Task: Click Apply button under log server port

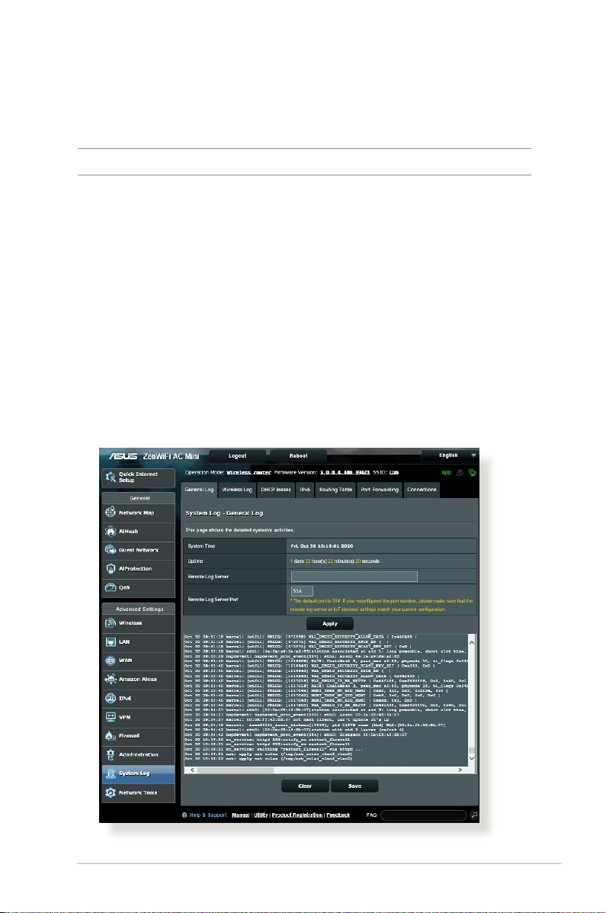Action: click(x=330, y=624)
